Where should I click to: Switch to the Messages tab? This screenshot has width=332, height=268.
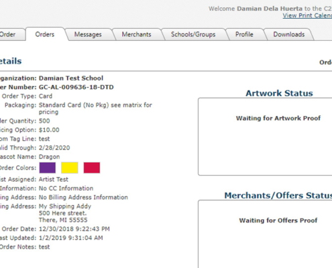(x=88, y=35)
